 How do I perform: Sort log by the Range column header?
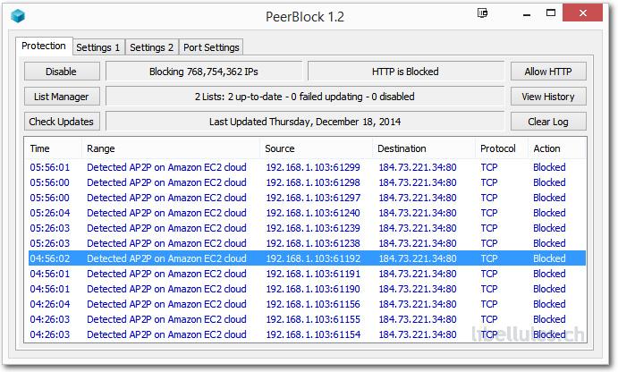[x=171, y=148]
